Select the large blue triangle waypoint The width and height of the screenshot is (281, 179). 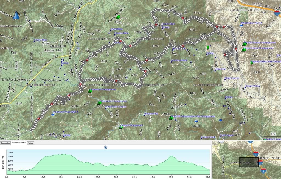[x=16, y=16]
